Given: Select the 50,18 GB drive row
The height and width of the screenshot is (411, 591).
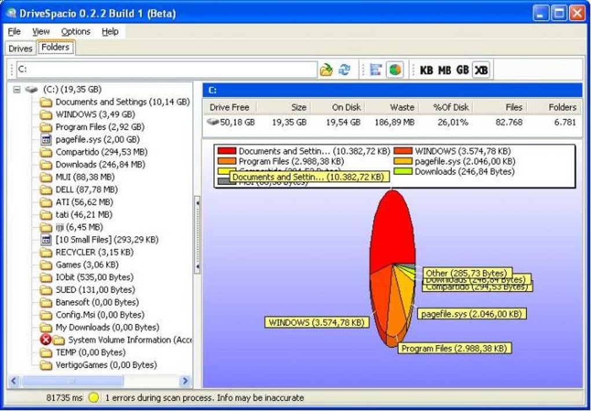Looking at the screenshot, I should 392,123.
